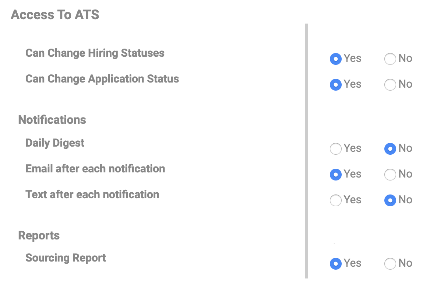Choose Yes for Sourcing Report

pos(335,264)
